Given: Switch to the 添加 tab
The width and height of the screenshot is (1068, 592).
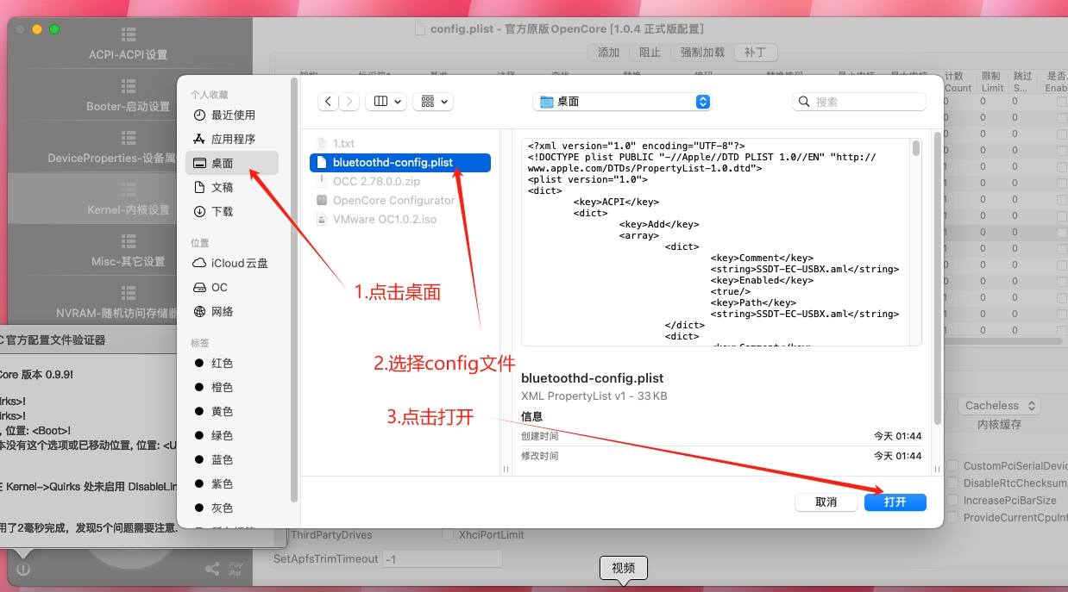Looking at the screenshot, I should coord(609,52).
